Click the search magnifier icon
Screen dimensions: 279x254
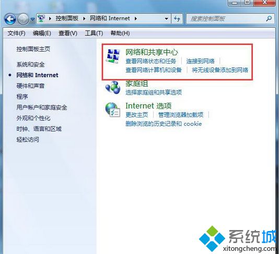(x=269, y=18)
